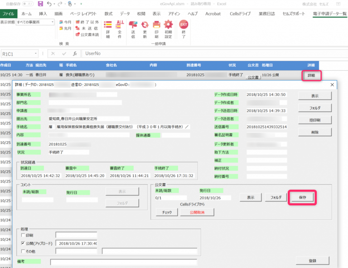Uncheck the 公開(アップロード) checkbox
This screenshot has height=268, width=348.
coord(23,243)
